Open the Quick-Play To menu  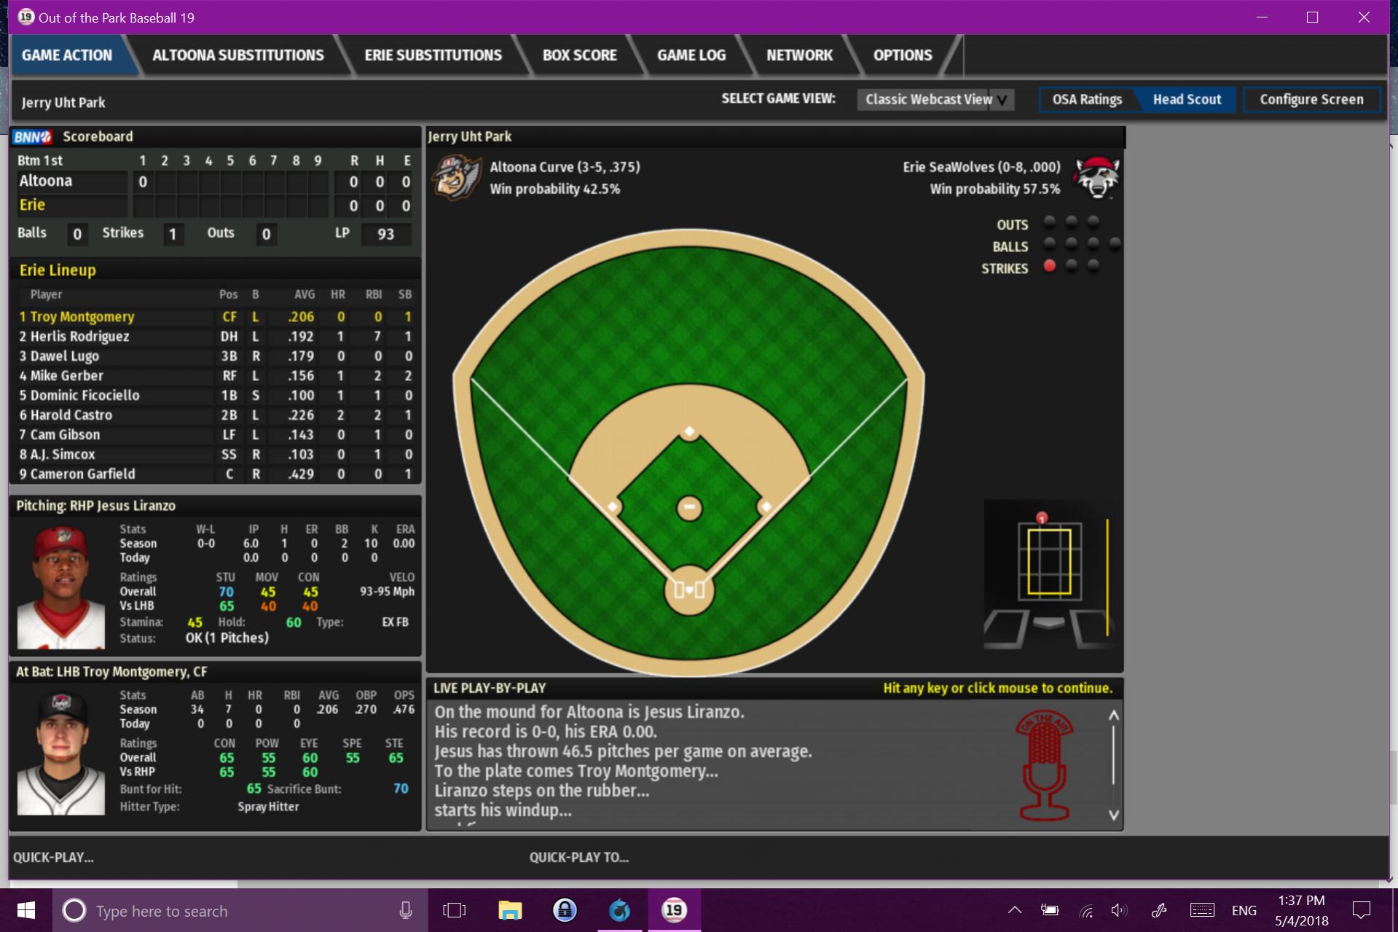pyautogui.click(x=578, y=858)
